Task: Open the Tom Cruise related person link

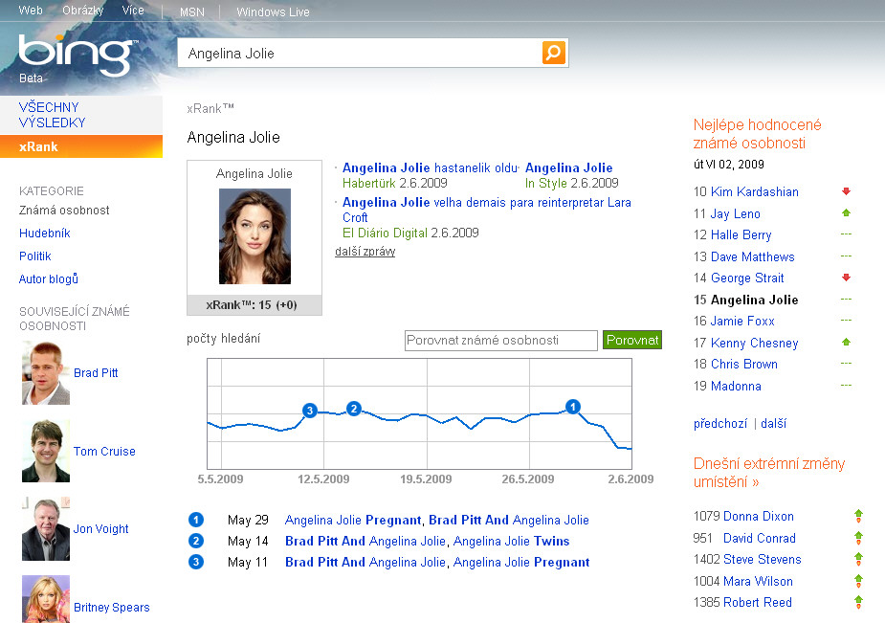Action: (104, 452)
